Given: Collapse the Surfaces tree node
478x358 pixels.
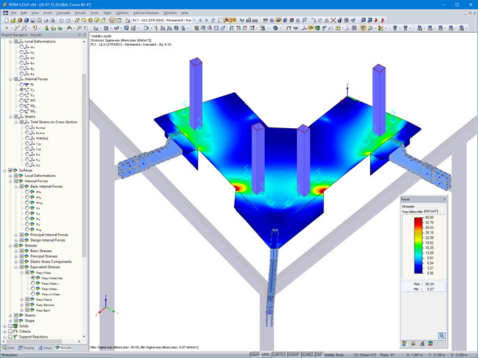Looking at the screenshot, I should click(x=5, y=171).
